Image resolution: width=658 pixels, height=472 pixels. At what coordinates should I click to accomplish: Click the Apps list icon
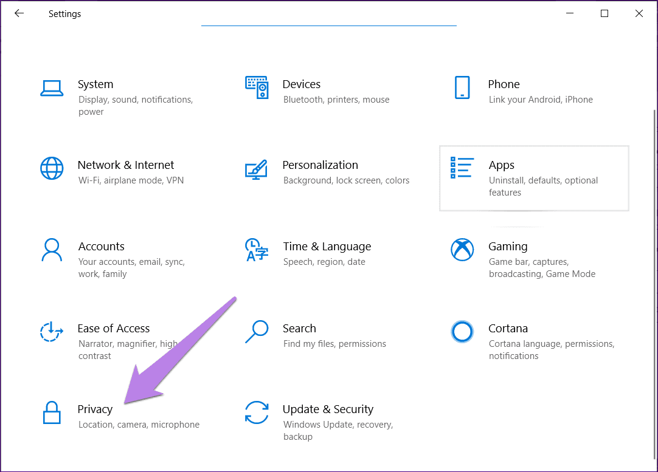coord(462,168)
